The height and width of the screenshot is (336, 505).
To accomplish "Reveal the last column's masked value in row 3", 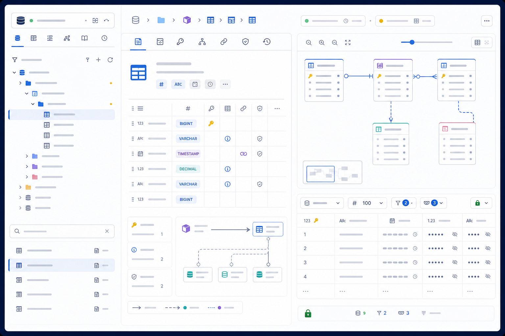I will click(488, 262).
